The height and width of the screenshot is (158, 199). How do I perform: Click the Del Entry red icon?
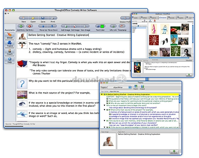click(30, 26)
